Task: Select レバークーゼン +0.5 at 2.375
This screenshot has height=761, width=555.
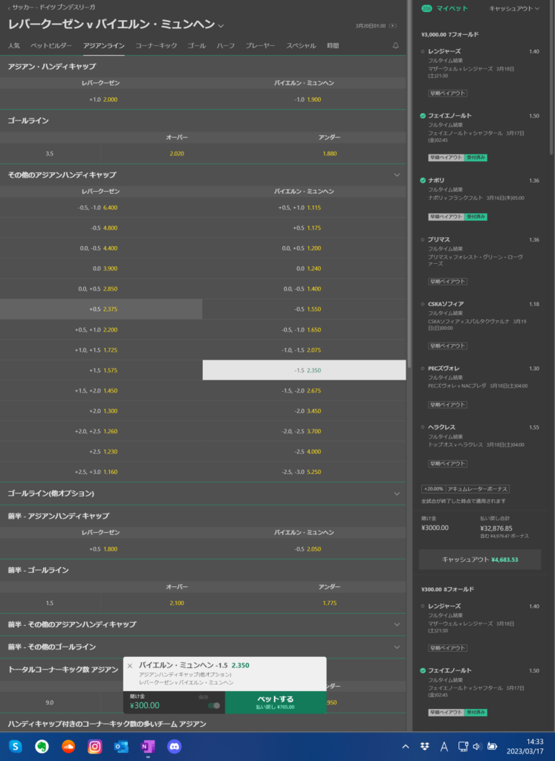Action: (101, 309)
